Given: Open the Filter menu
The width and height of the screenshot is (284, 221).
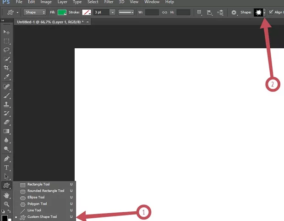Looking at the screenshot, I should tap(109, 2).
